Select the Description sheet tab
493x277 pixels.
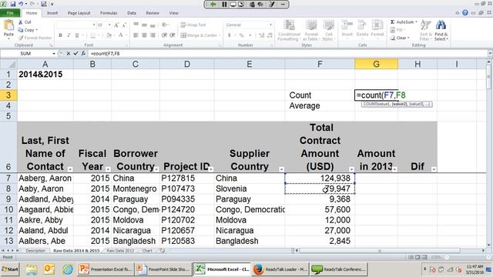(x=35, y=251)
